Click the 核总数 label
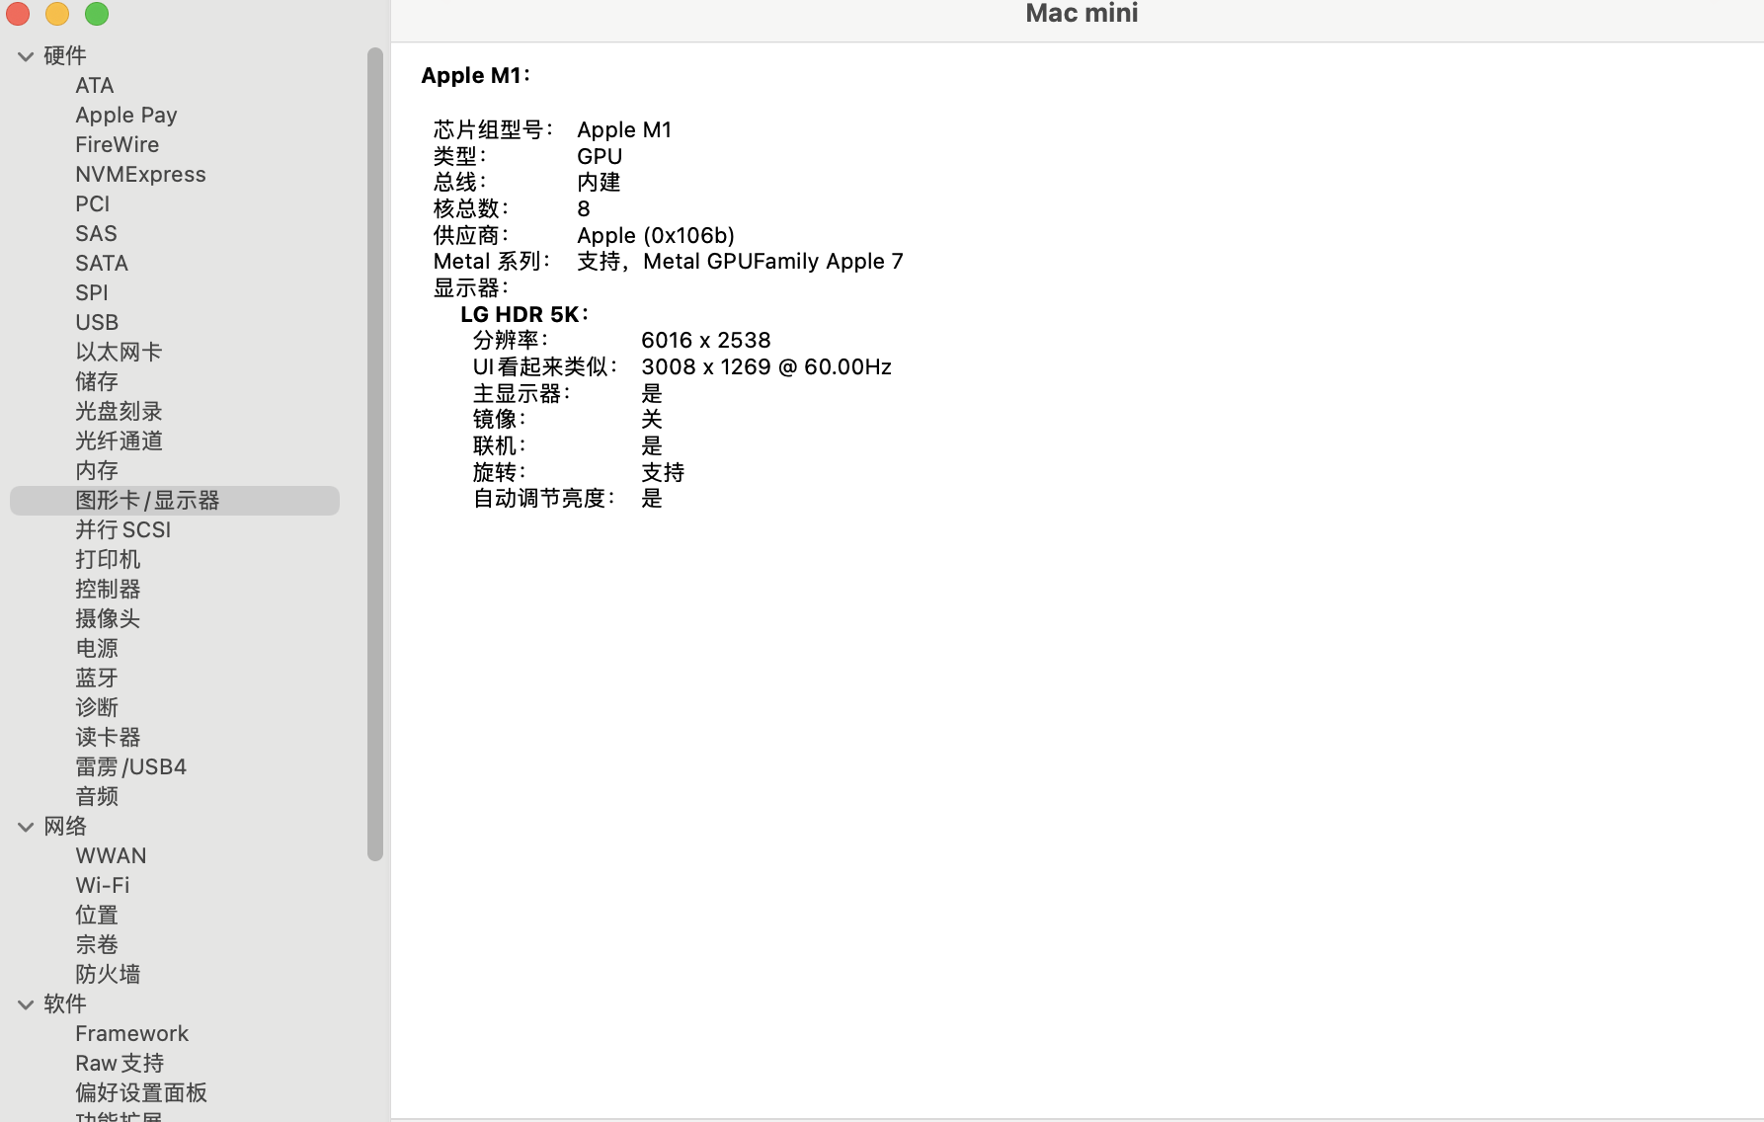This screenshot has height=1122, width=1764. (471, 209)
